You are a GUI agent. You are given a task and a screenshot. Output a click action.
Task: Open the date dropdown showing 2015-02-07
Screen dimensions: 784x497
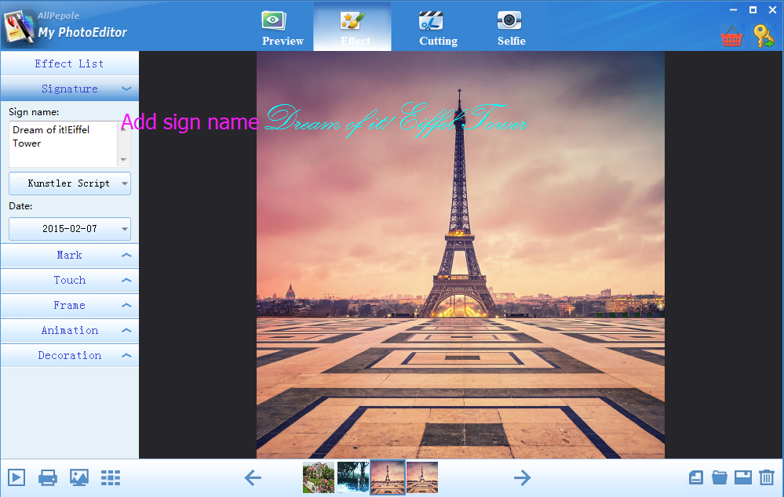[x=70, y=229]
